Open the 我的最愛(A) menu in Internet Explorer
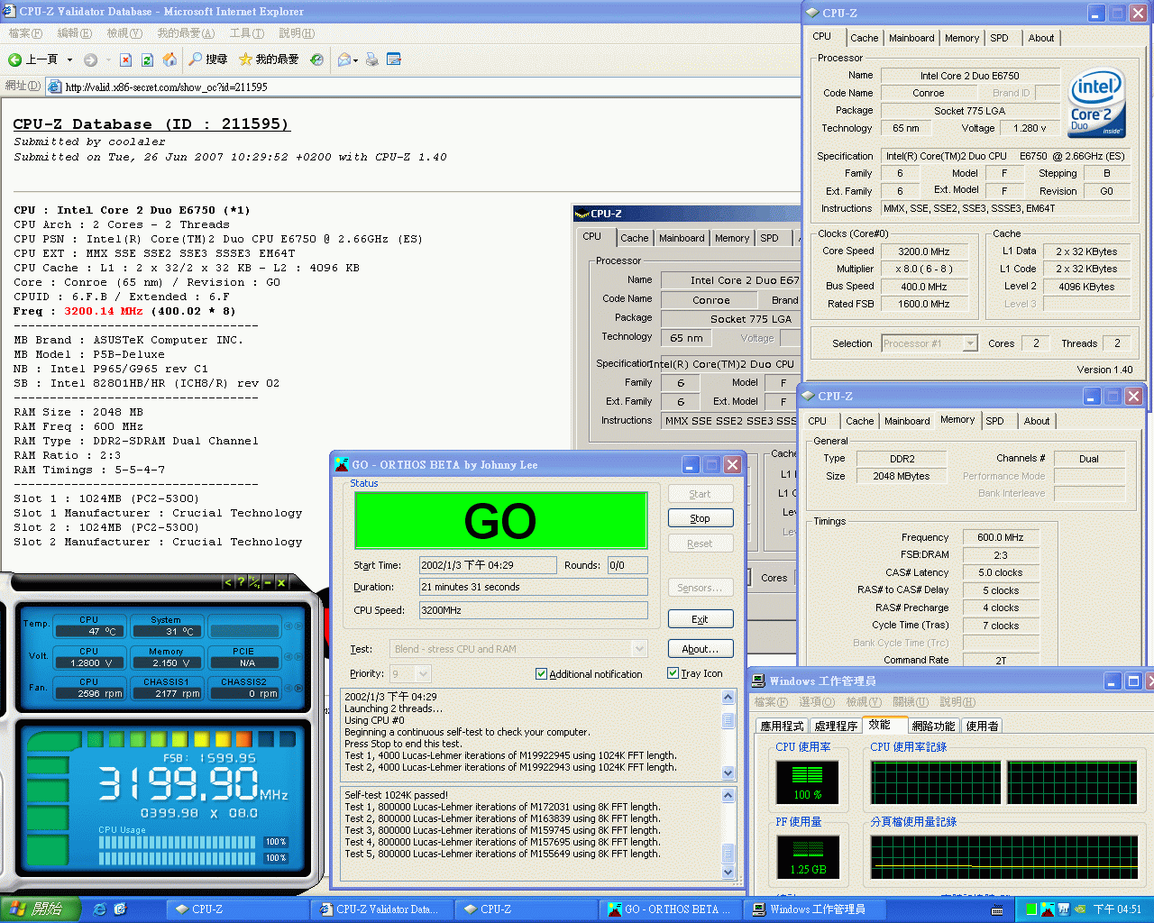 [x=186, y=33]
